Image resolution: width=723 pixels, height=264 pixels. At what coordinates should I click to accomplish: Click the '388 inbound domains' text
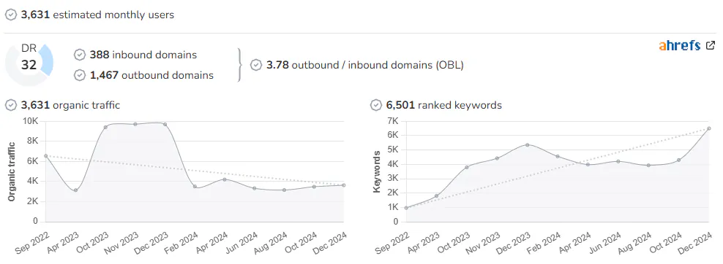pyautogui.click(x=143, y=55)
